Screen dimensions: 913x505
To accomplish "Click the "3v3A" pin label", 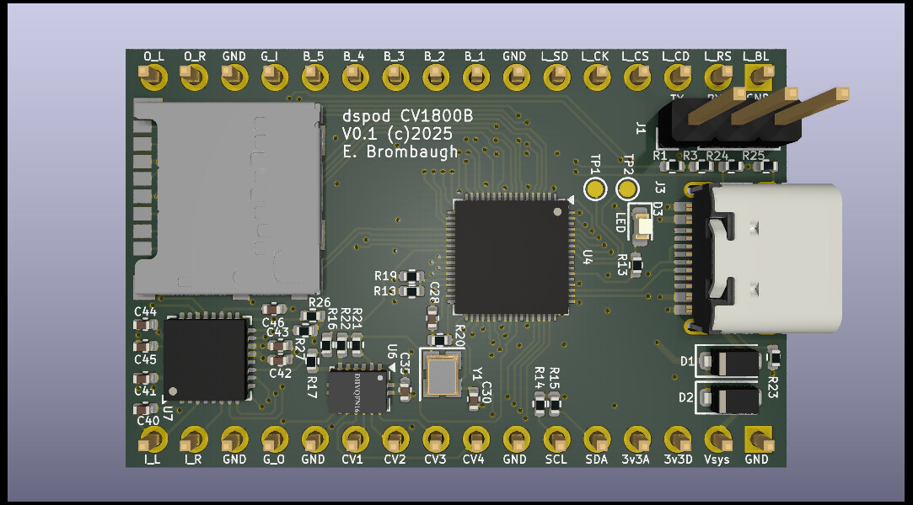I will (x=636, y=459).
